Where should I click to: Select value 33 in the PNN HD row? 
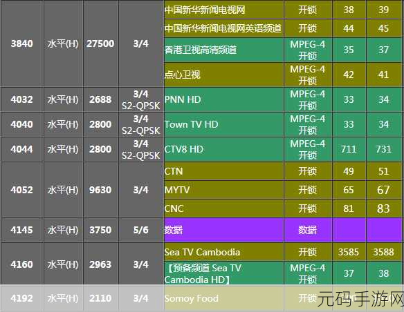pyautogui.click(x=349, y=99)
